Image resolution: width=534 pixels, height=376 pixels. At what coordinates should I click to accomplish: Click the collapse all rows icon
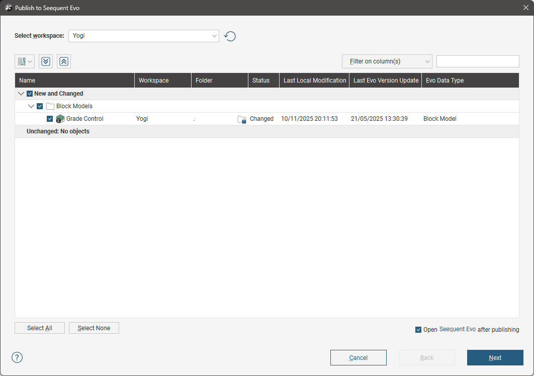64,61
